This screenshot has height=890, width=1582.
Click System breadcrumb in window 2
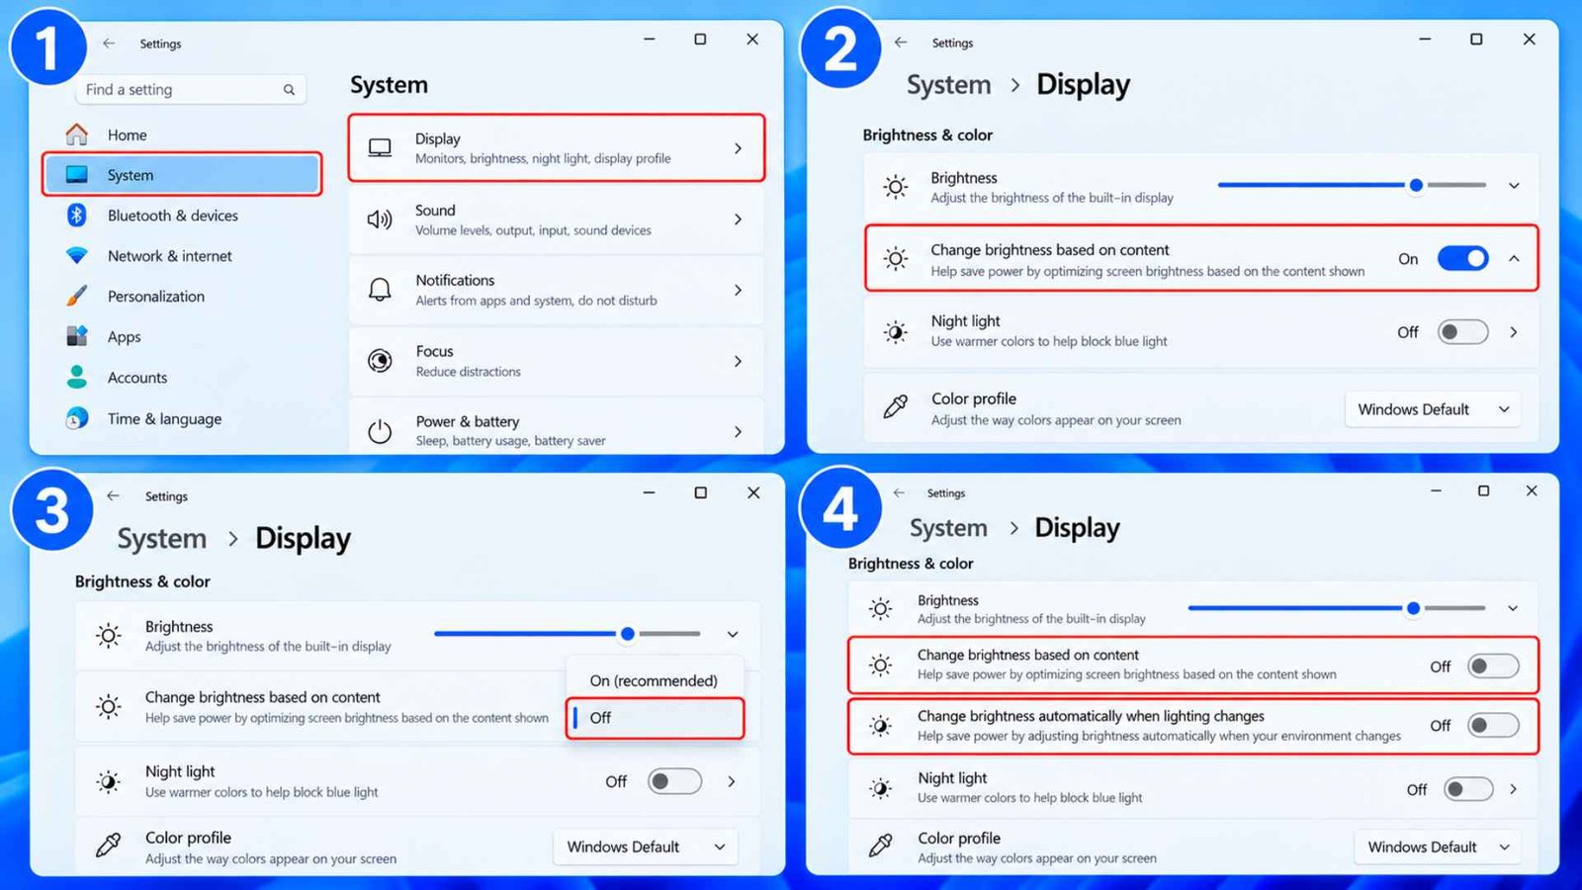[x=949, y=85]
